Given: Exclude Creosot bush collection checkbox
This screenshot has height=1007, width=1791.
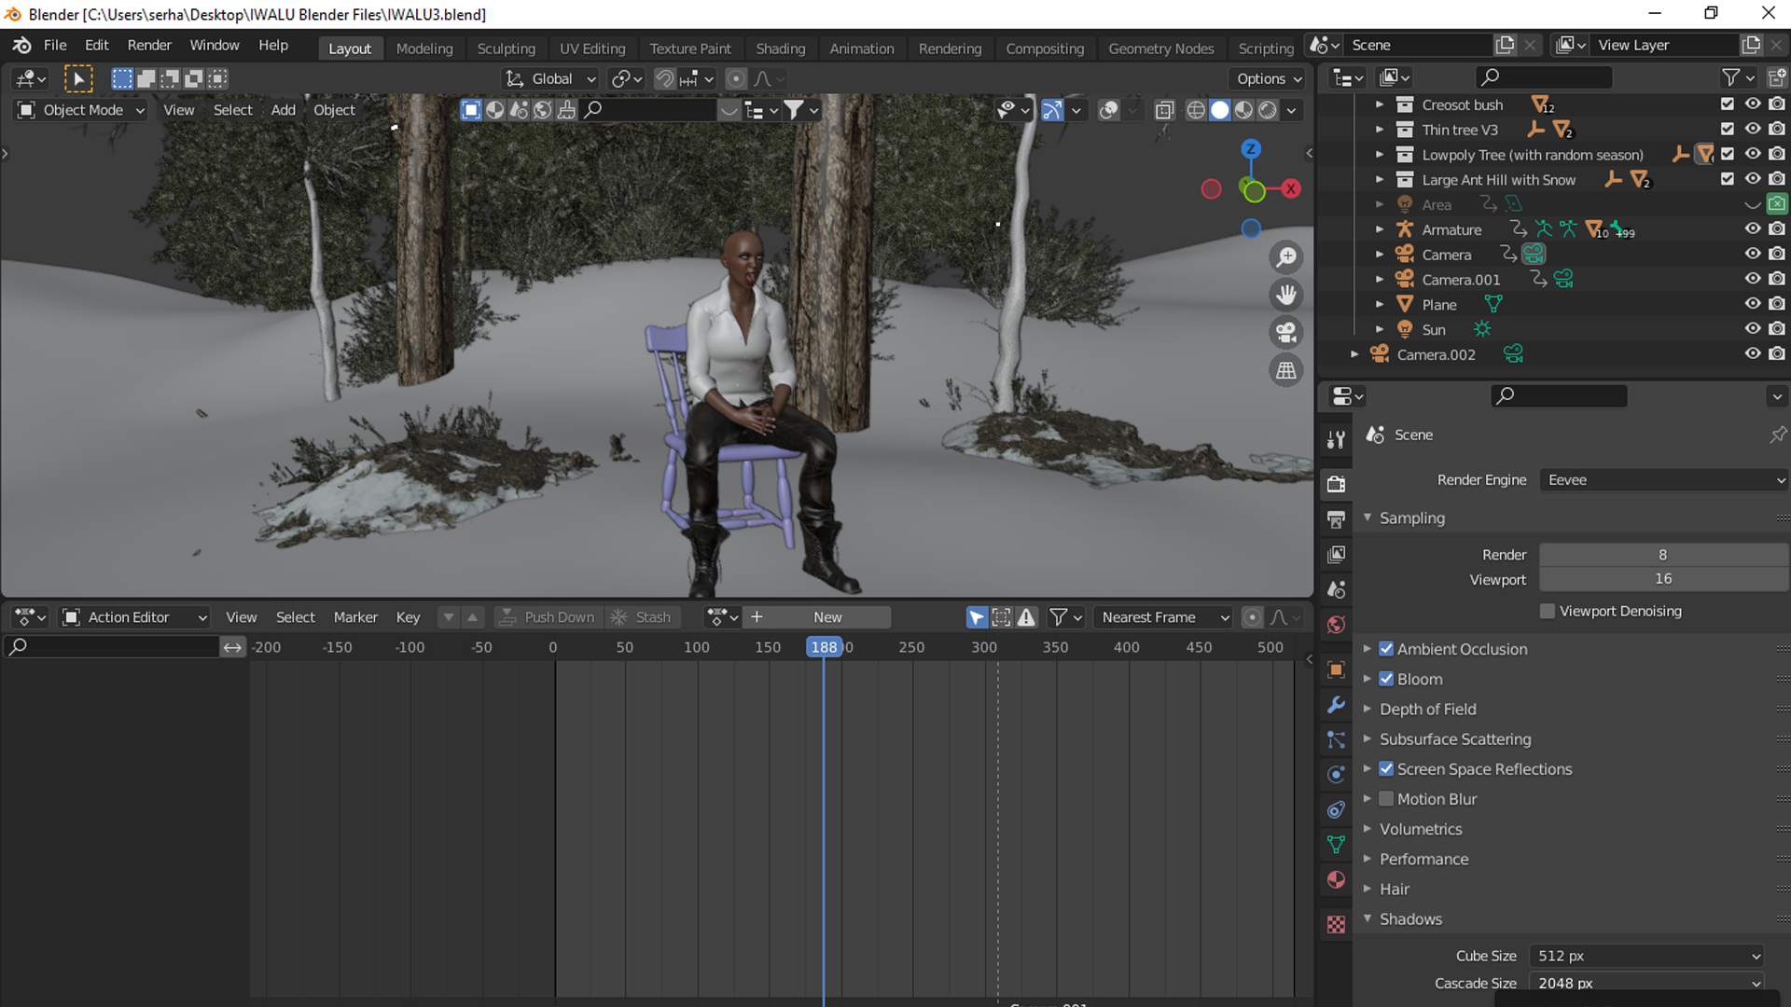Looking at the screenshot, I should tap(1728, 104).
